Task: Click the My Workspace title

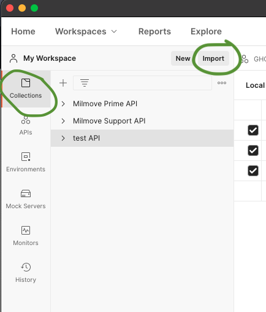Action: [50, 58]
